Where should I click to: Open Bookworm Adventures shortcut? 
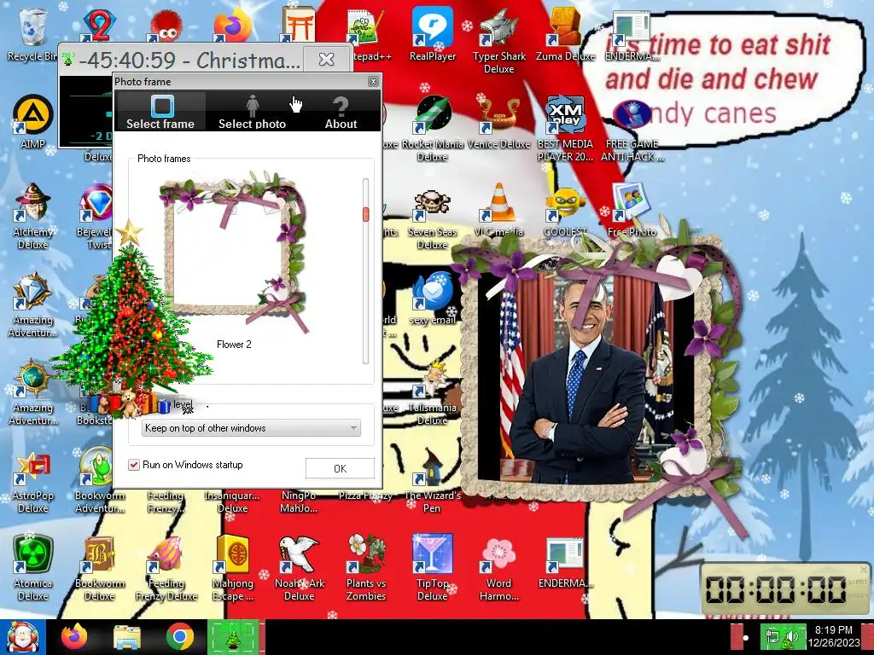[x=99, y=480]
